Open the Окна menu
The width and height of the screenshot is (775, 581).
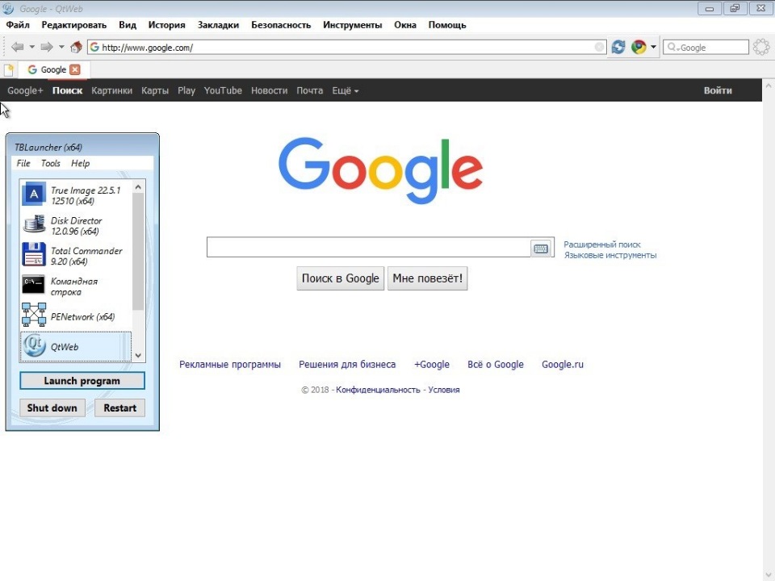[x=404, y=25]
